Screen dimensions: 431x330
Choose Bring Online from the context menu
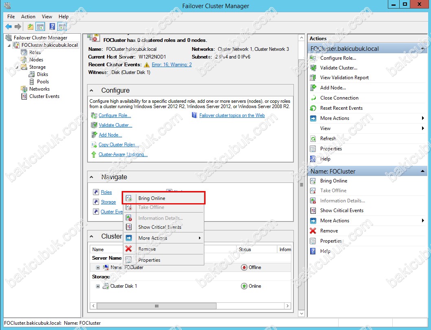point(164,198)
